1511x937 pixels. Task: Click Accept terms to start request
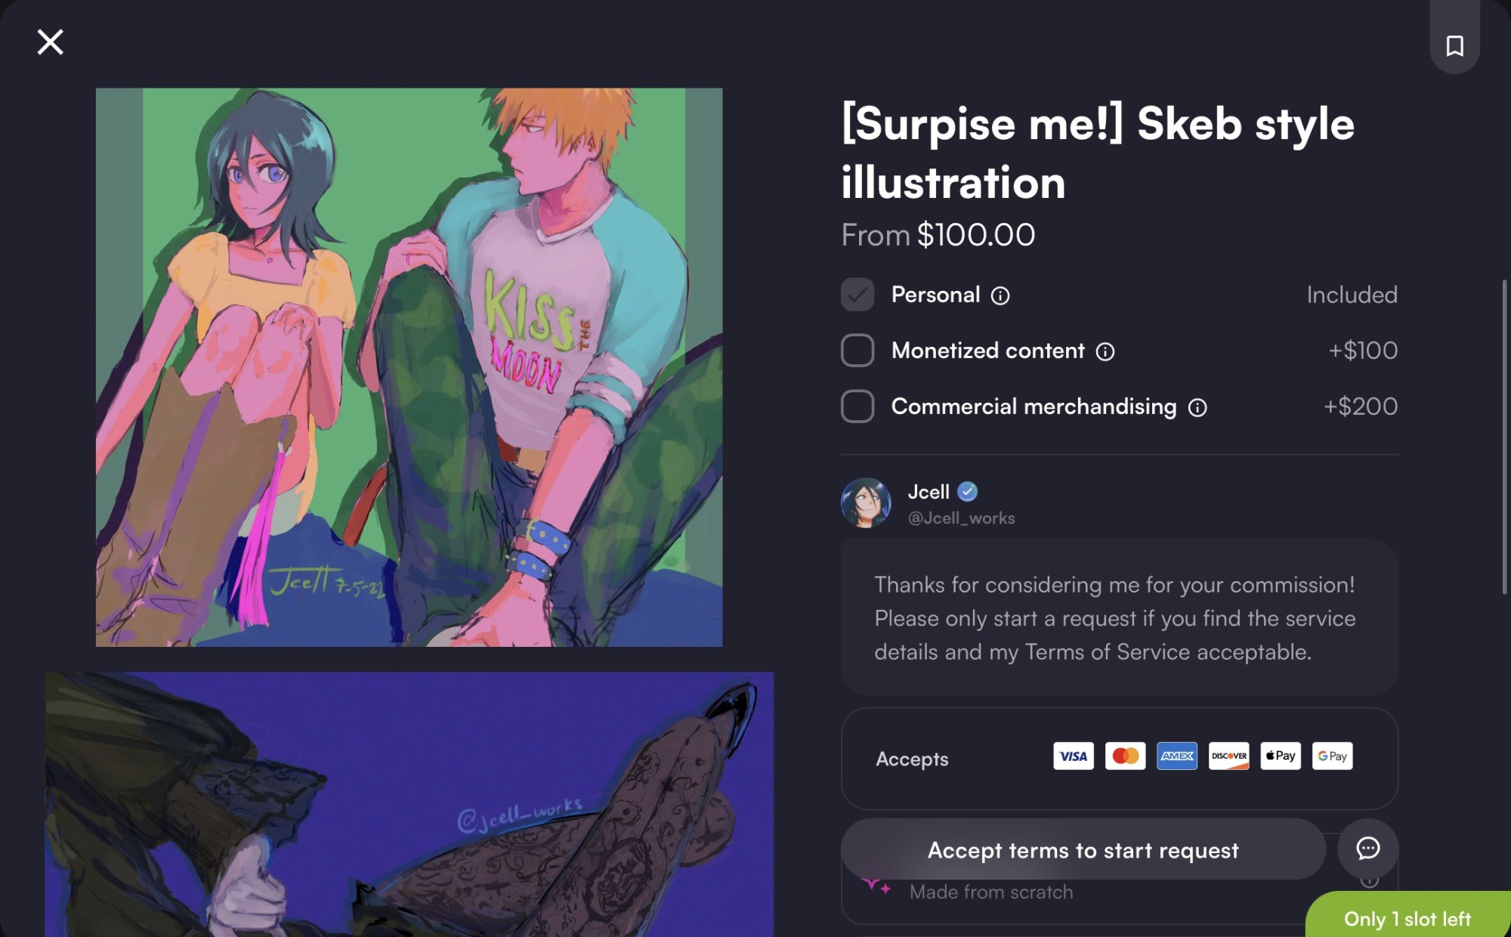point(1083,849)
